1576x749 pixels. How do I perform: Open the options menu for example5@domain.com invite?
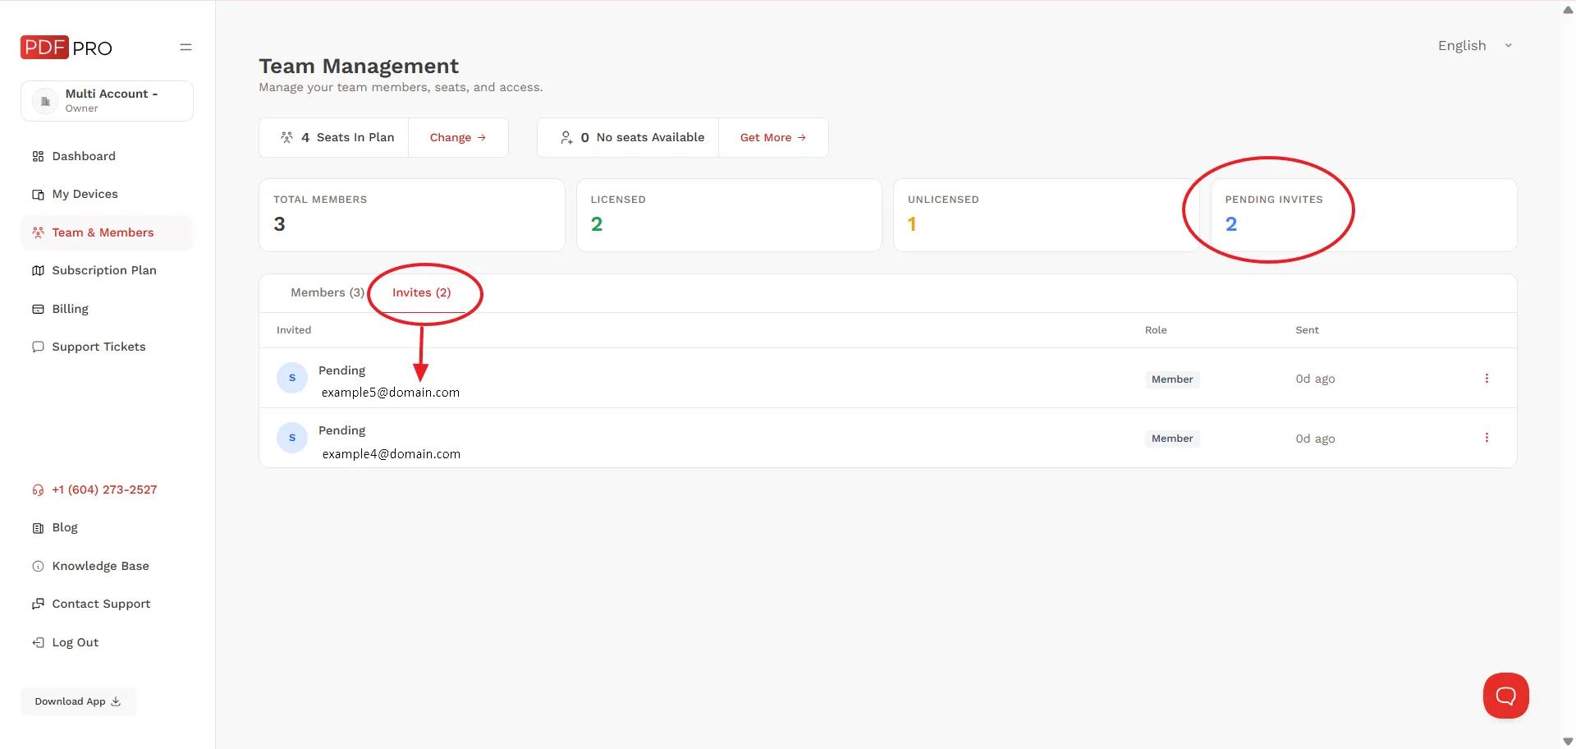tap(1487, 379)
